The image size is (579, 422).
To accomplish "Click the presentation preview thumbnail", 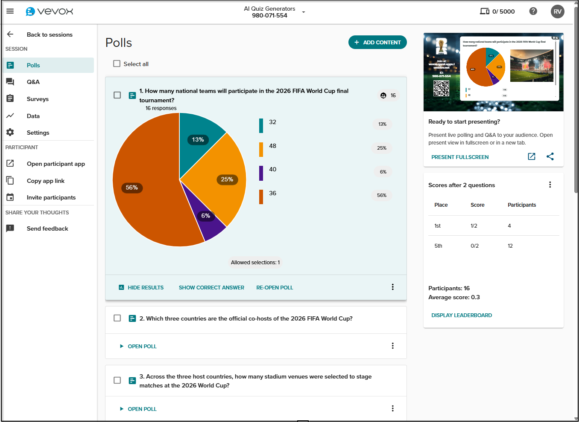I will coord(493,72).
